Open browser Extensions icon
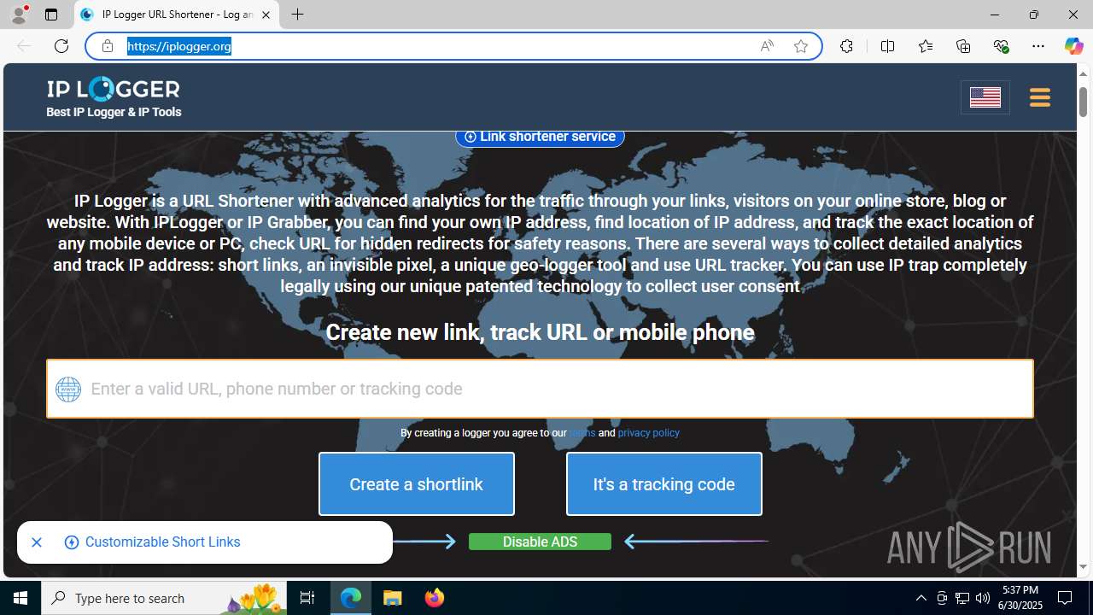Screen dimensions: 1093x615 point(846,46)
